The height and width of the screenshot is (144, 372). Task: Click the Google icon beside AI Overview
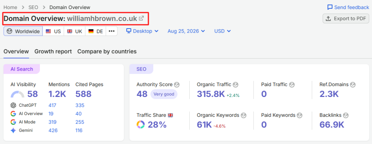coord(13,114)
